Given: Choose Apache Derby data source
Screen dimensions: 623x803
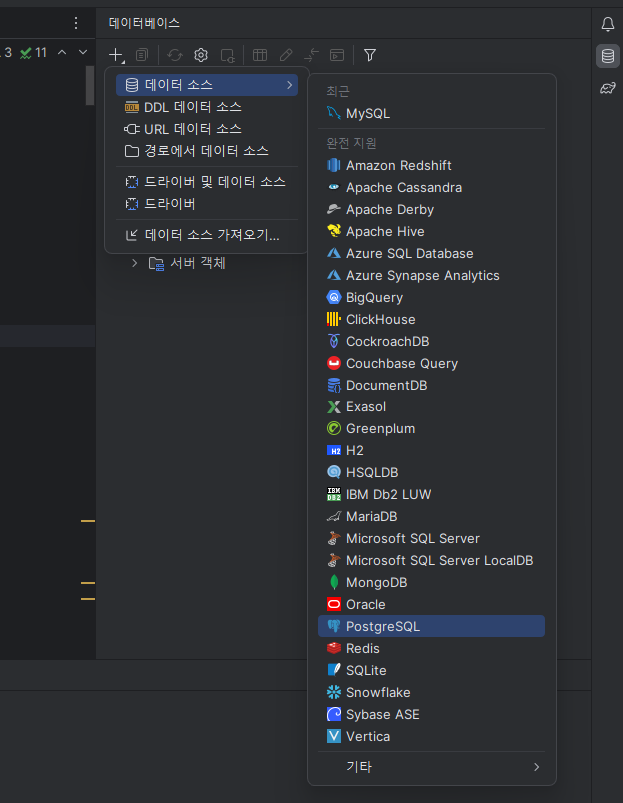Looking at the screenshot, I should [431, 209].
